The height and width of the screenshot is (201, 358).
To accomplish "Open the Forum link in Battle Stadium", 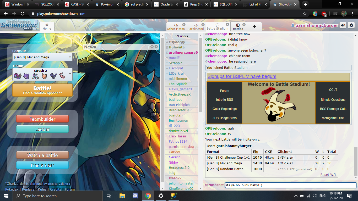I will pyautogui.click(x=225, y=91).
